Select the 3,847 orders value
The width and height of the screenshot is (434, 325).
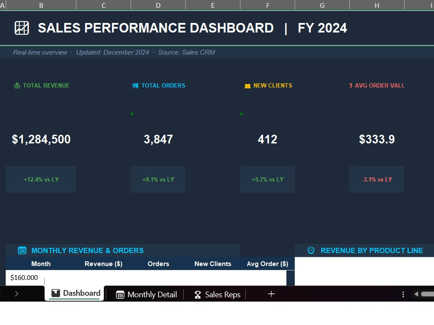point(158,139)
